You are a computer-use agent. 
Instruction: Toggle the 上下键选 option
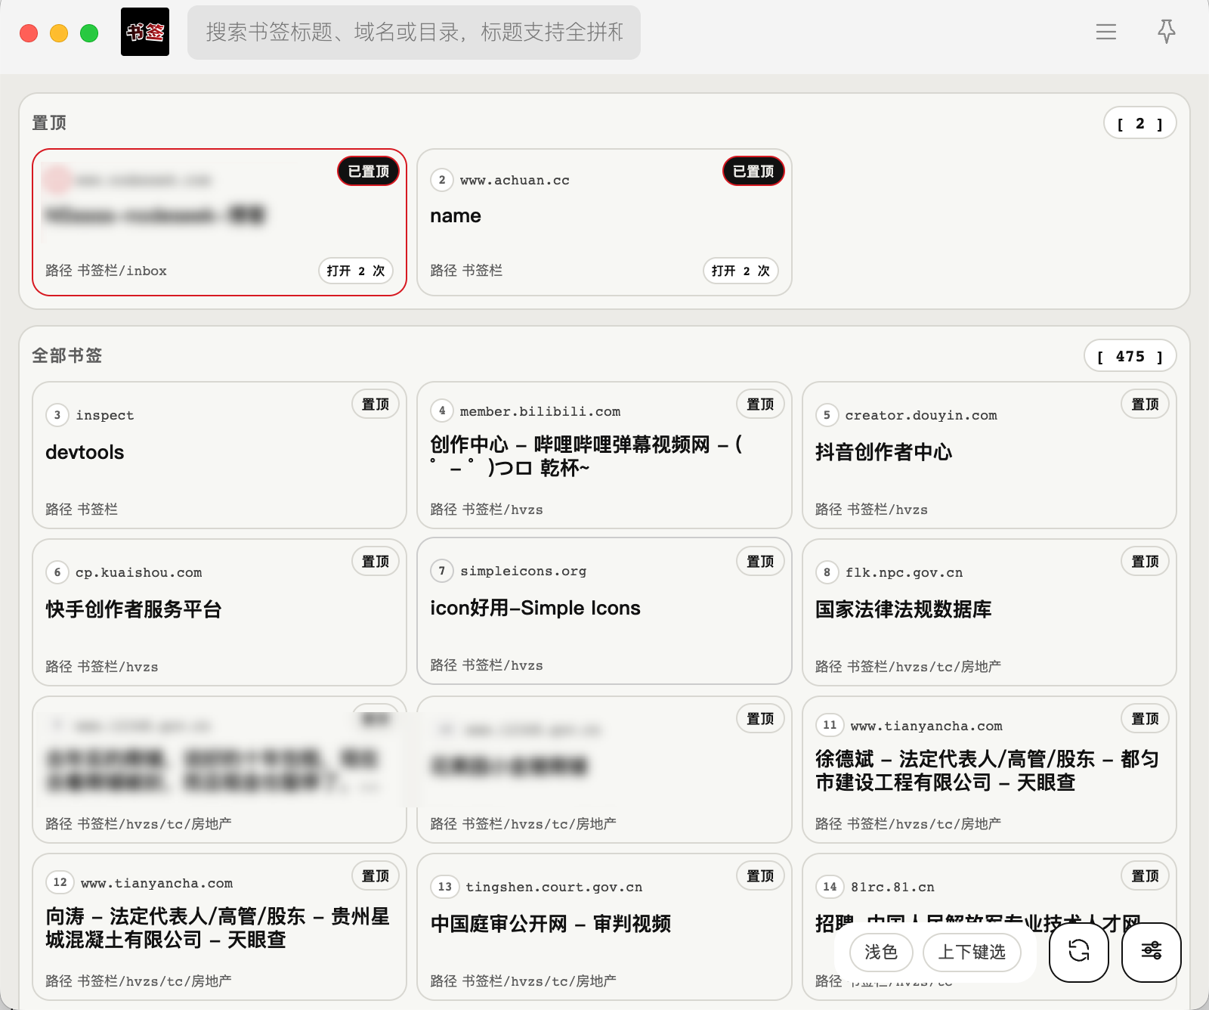(972, 952)
